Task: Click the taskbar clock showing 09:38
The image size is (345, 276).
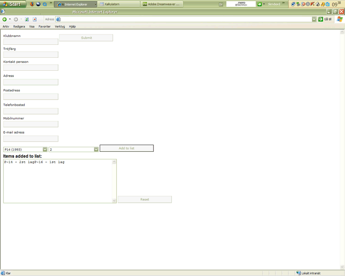Action: click(x=336, y=4)
